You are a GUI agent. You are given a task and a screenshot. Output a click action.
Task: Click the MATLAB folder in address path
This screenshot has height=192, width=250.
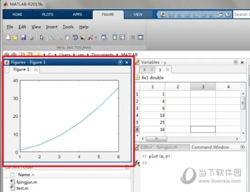(129, 55)
